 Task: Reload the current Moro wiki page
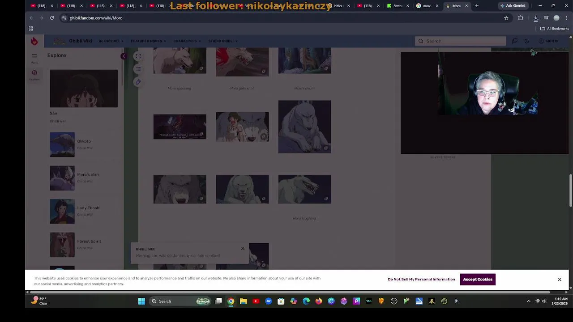pyautogui.click(x=52, y=18)
